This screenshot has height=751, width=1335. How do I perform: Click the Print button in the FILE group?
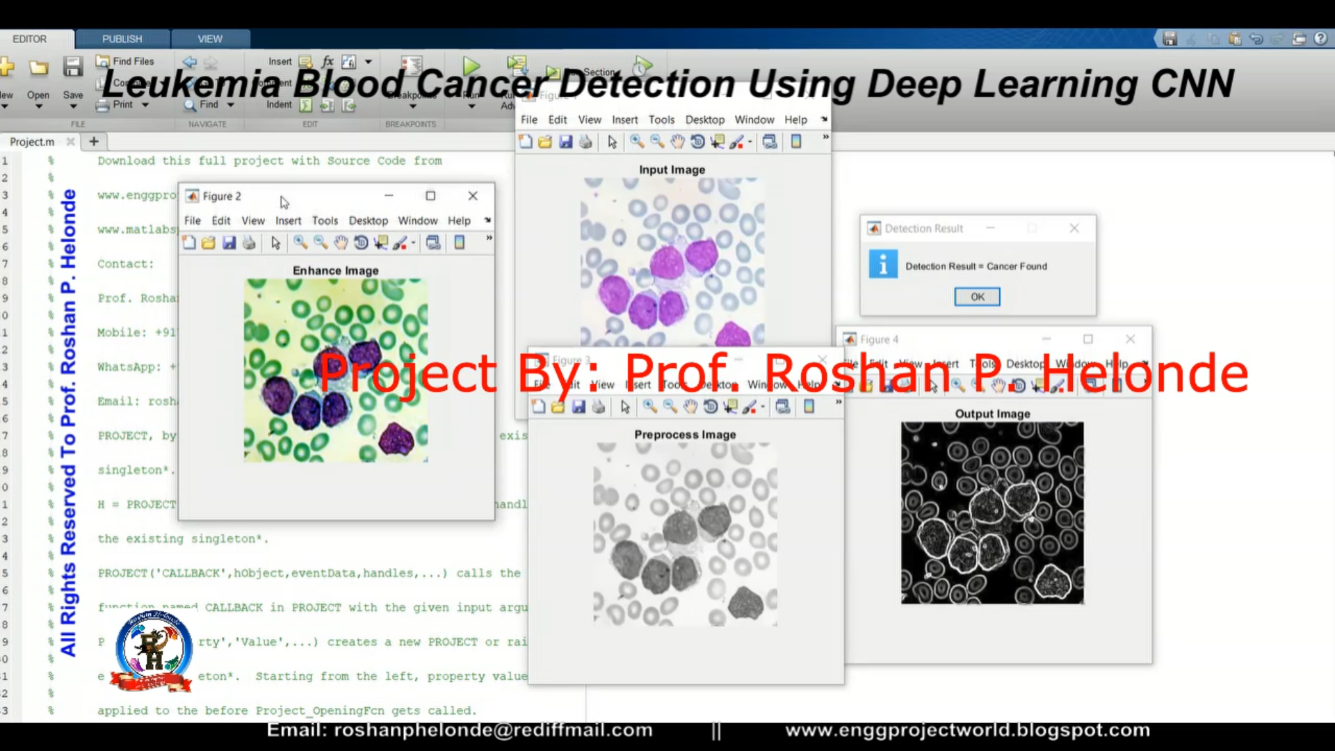coord(115,105)
